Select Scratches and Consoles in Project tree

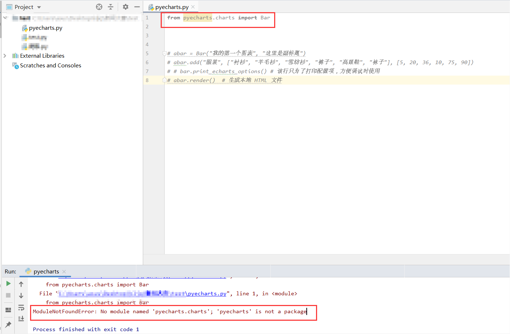pos(50,65)
